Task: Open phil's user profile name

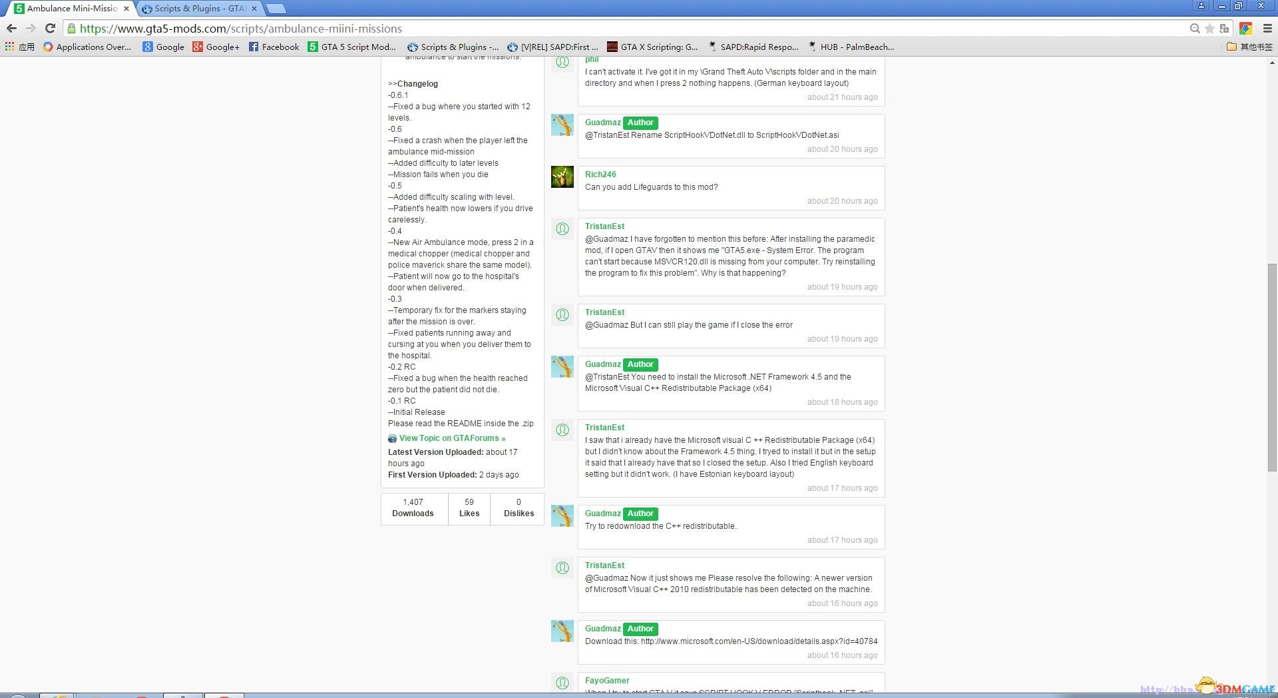Action: click(x=592, y=60)
